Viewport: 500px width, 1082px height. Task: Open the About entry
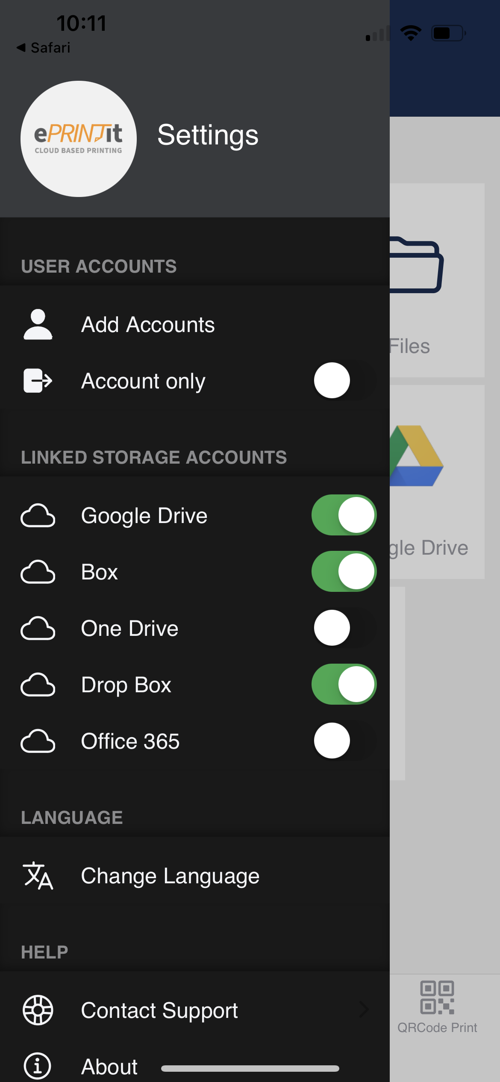tap(109, 1067)
